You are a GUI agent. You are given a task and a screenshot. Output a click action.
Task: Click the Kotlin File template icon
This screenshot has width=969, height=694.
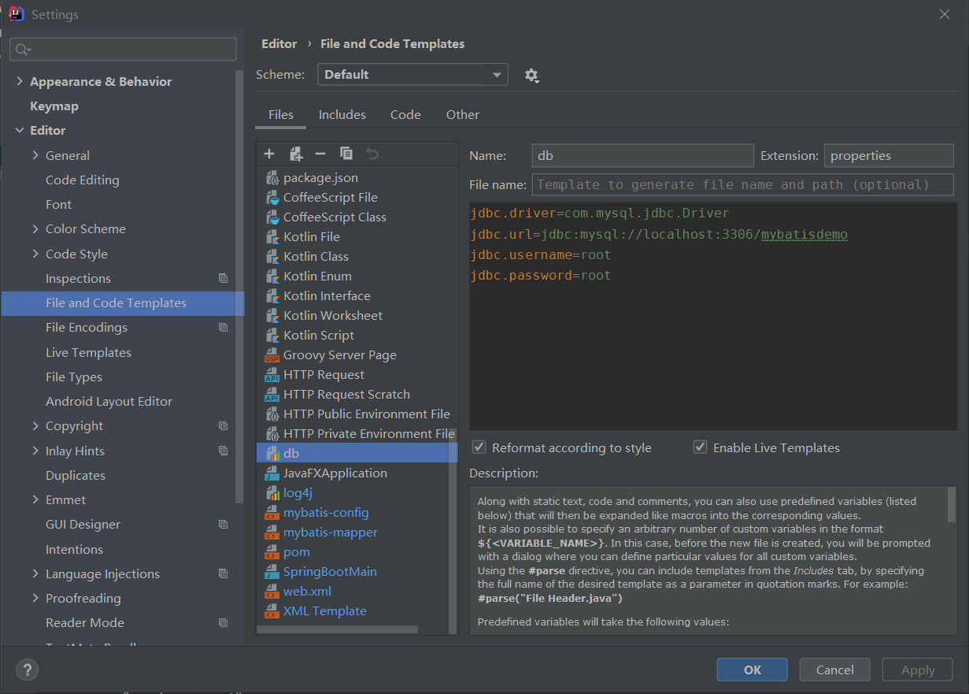point(272,237)
